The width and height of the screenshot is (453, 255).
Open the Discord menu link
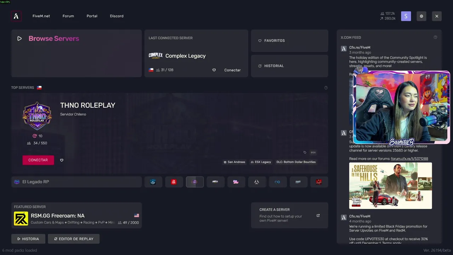(x=117, y=16)
